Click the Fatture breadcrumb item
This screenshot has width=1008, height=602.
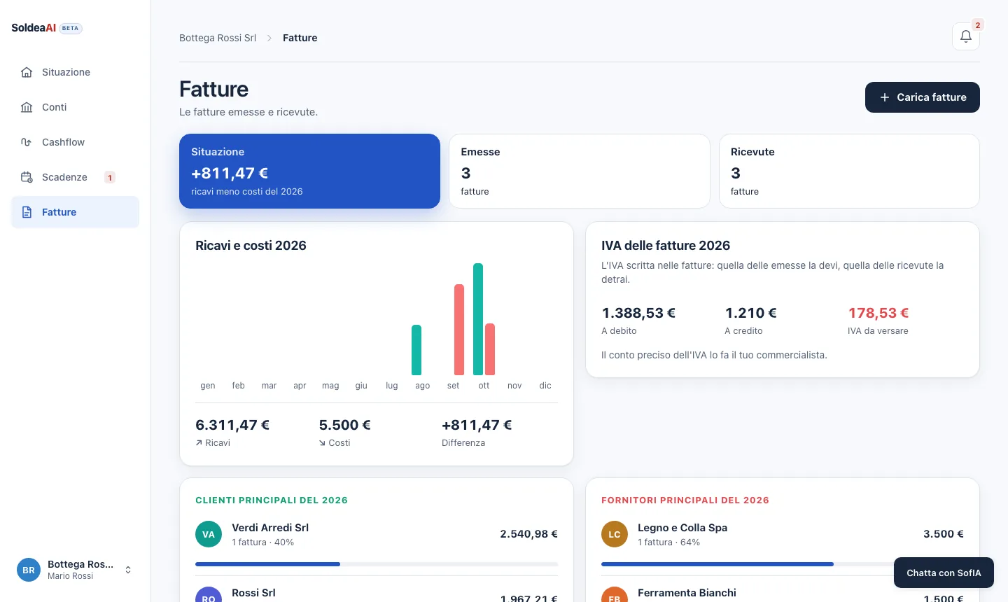coord(300,38)
